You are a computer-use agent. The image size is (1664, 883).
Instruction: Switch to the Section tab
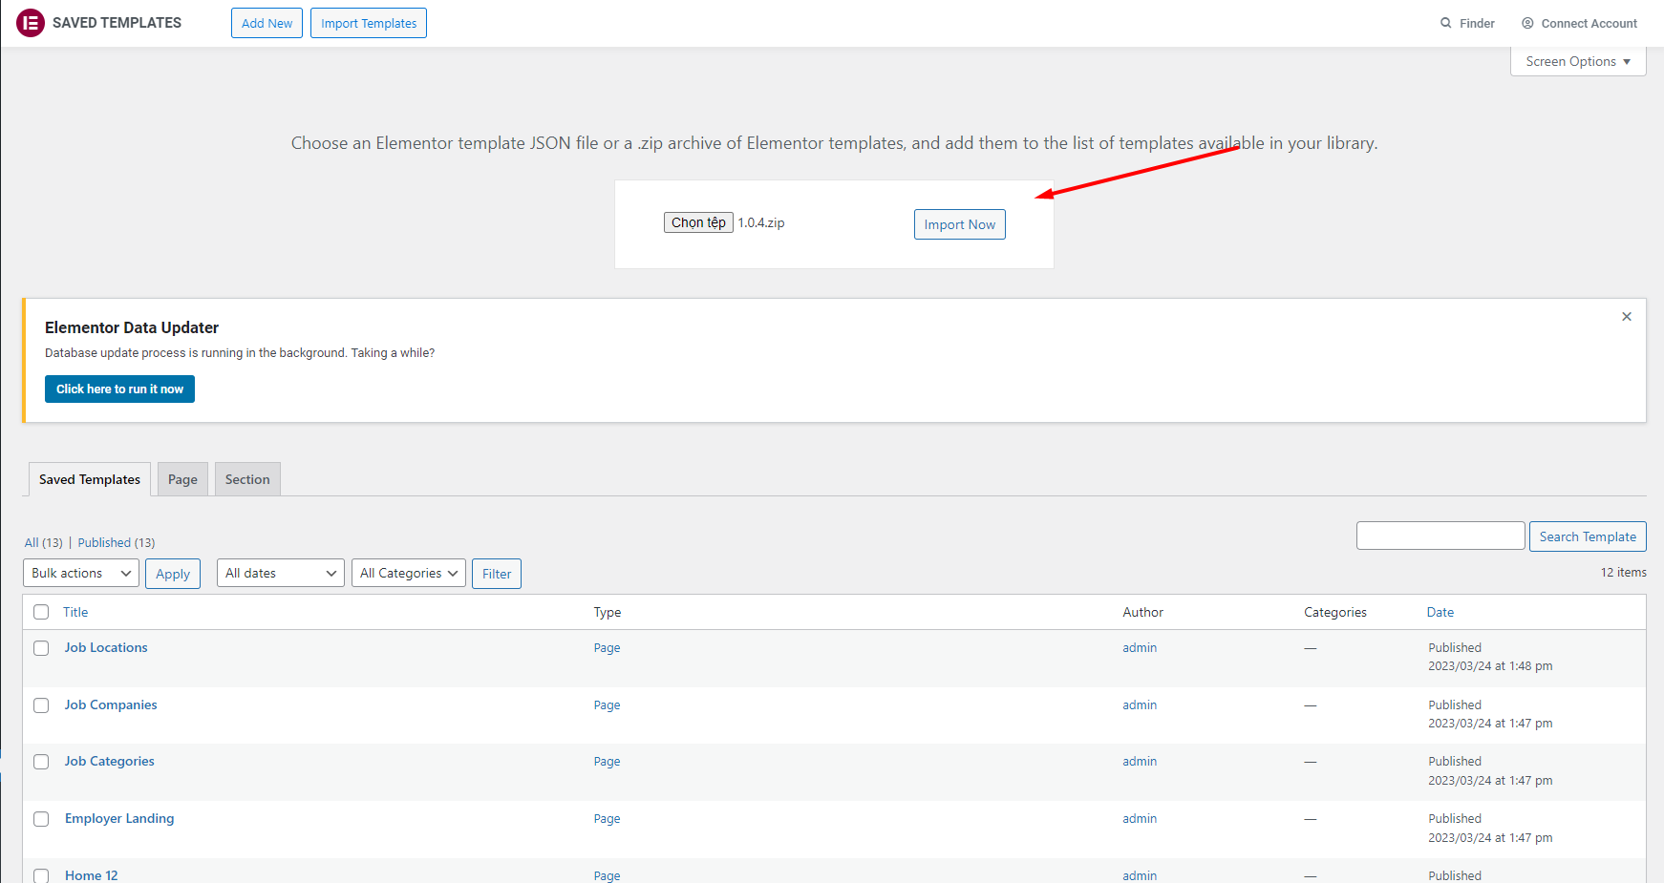(247, 479)
